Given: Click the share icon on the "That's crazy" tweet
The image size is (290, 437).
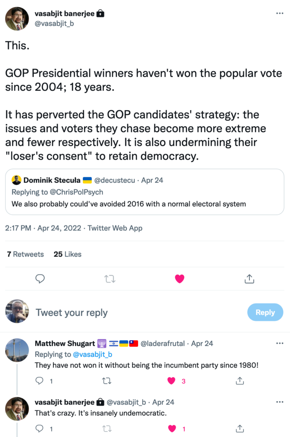Looking at the screenshot, I should point(240,428).
